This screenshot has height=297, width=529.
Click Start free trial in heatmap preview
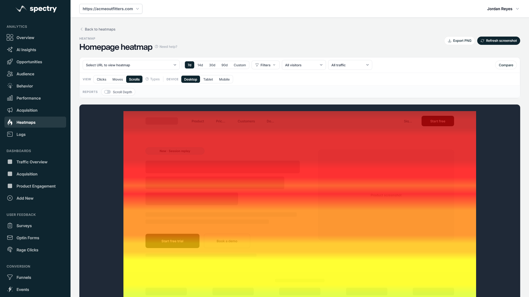click(x=172, y=241)
